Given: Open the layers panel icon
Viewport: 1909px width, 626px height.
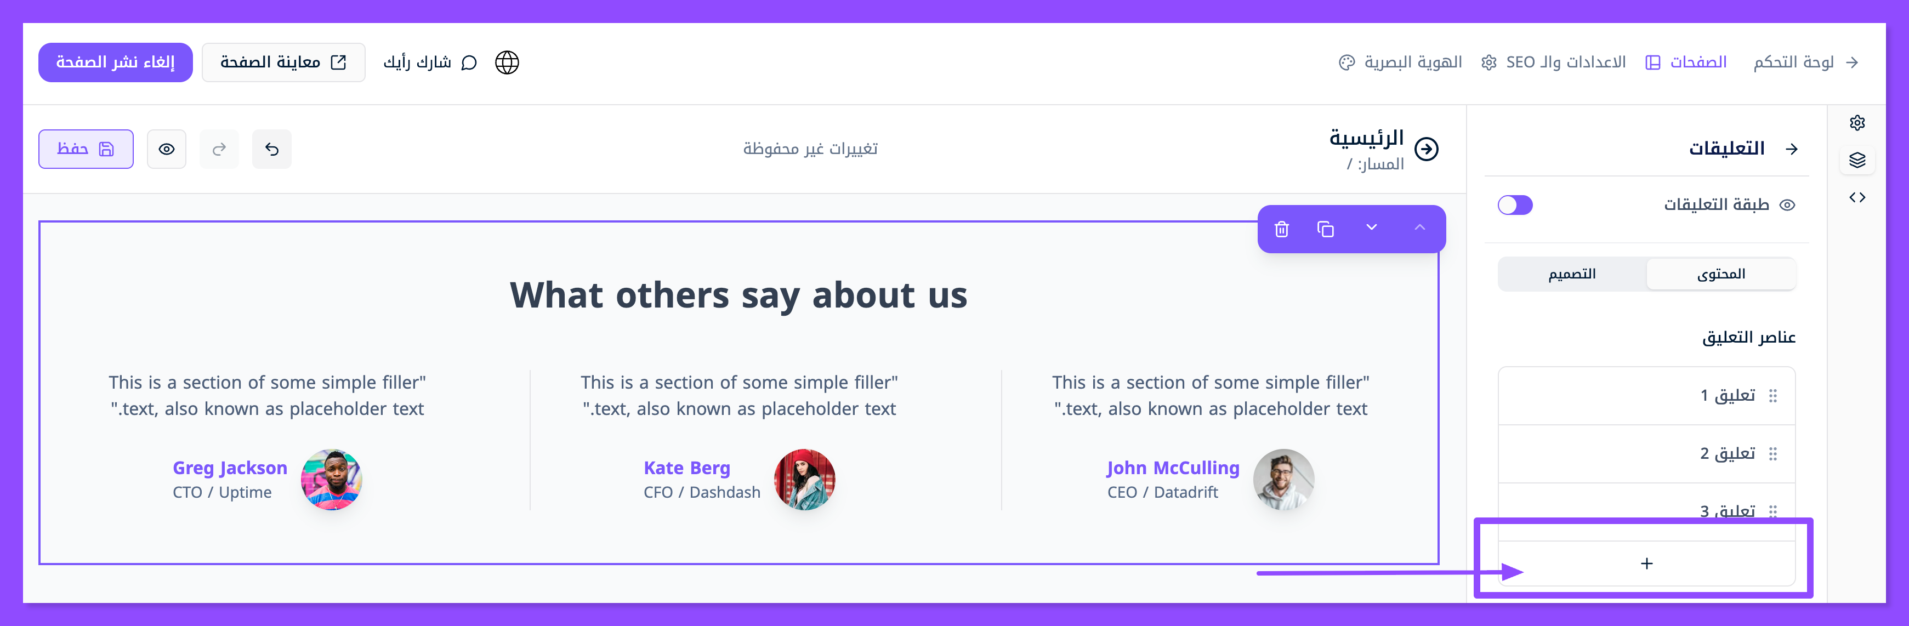Looking at the screenshot, I should [x=1856, y=160].
